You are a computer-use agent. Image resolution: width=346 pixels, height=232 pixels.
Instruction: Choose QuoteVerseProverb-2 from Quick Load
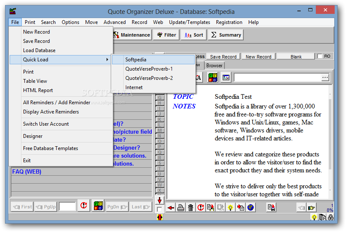(x=153, y=78)
